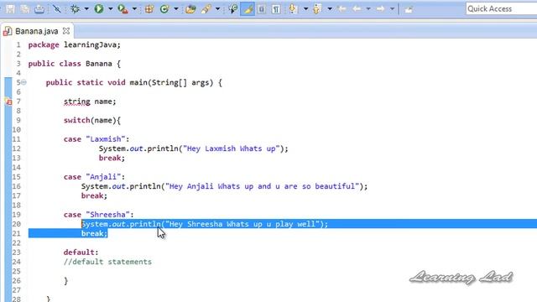Create a new Java package via toolbar icon
The width and height of the screenshot is (537, 302).
pos(149,9)
